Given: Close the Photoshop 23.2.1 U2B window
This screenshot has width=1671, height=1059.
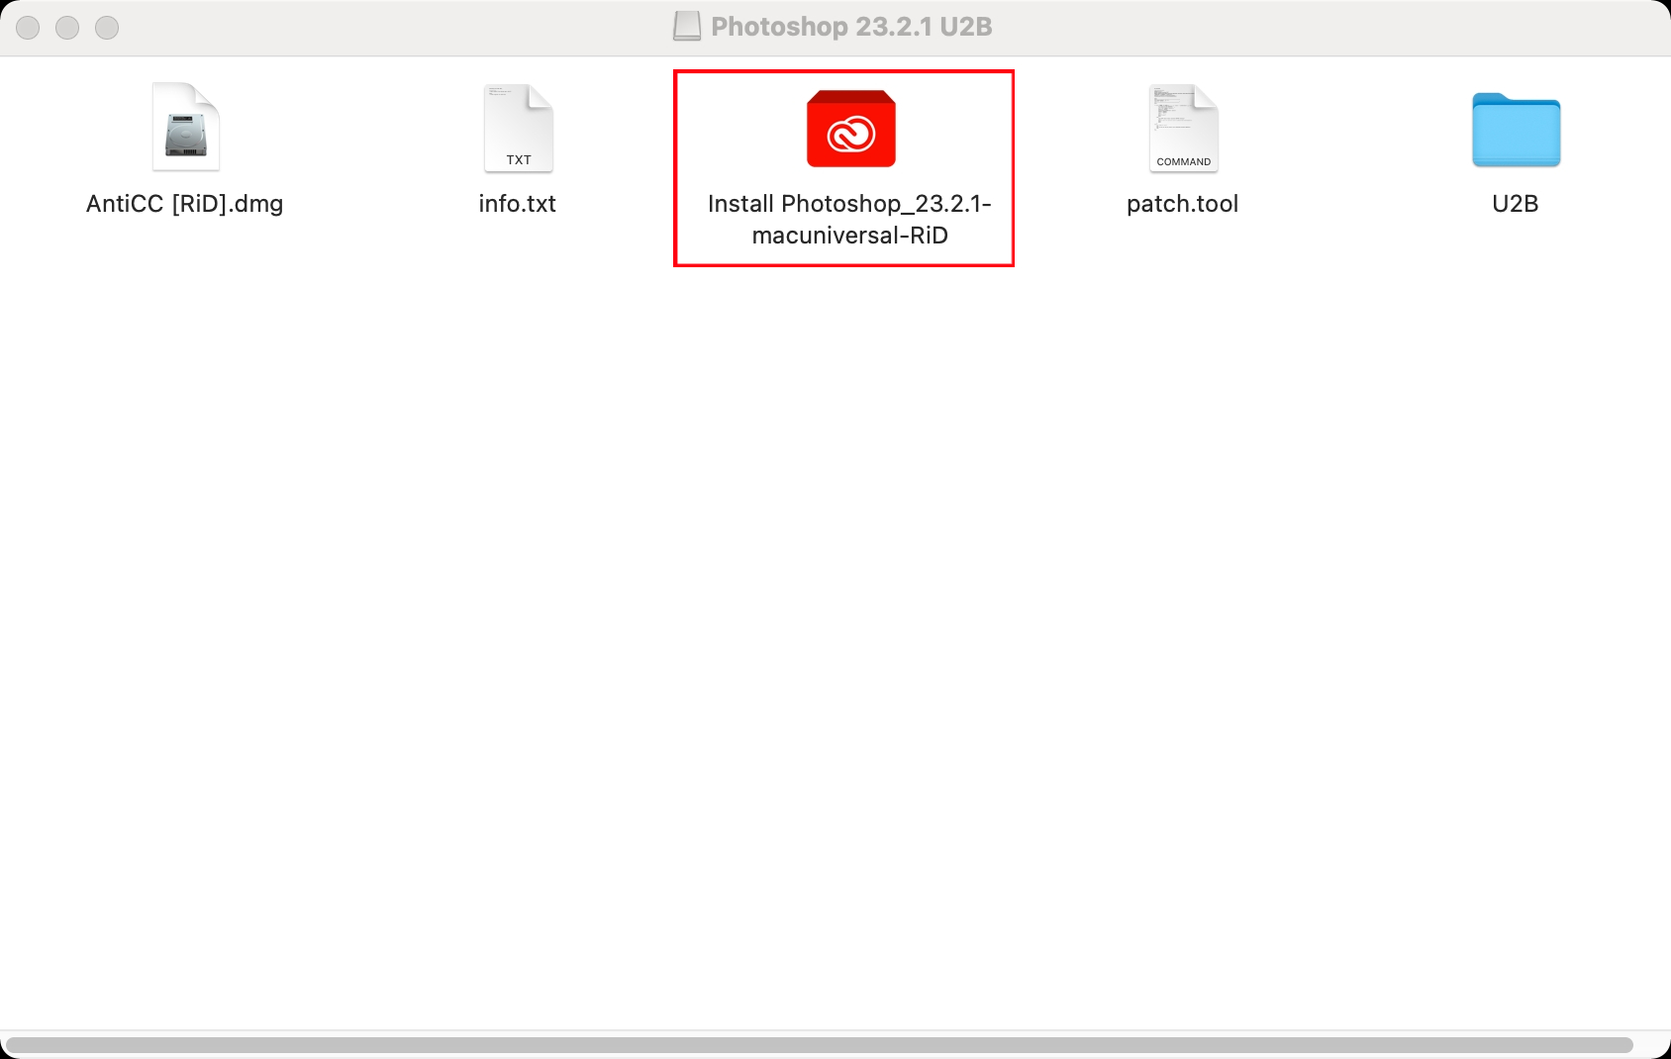Looking at the screenshot, I should click(28, 28).
